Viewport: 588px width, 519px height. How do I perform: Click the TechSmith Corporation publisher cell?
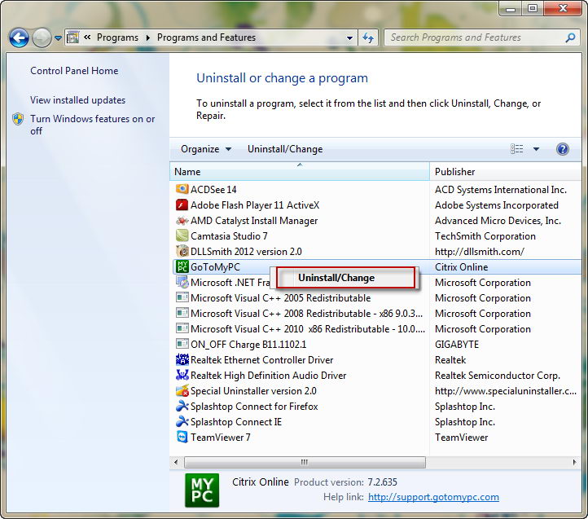[x=485, y=236]
